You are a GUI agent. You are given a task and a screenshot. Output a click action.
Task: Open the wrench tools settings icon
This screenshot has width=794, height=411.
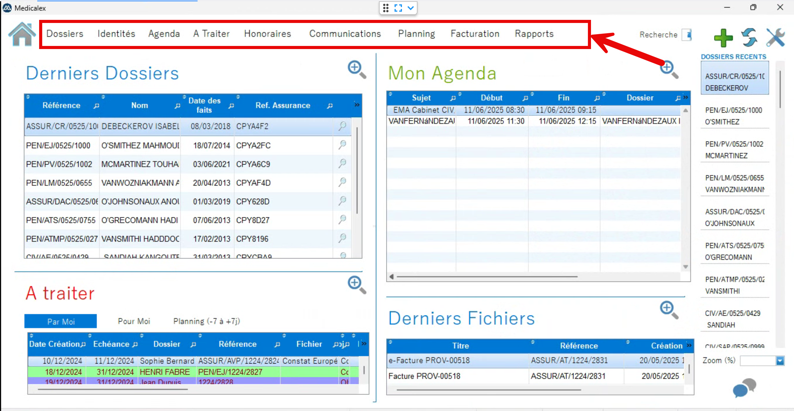[775, 37]
